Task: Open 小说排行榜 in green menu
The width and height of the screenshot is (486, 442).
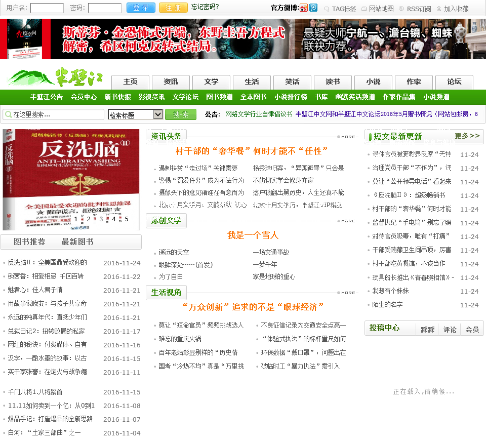Action: click(x=291, y=97)
